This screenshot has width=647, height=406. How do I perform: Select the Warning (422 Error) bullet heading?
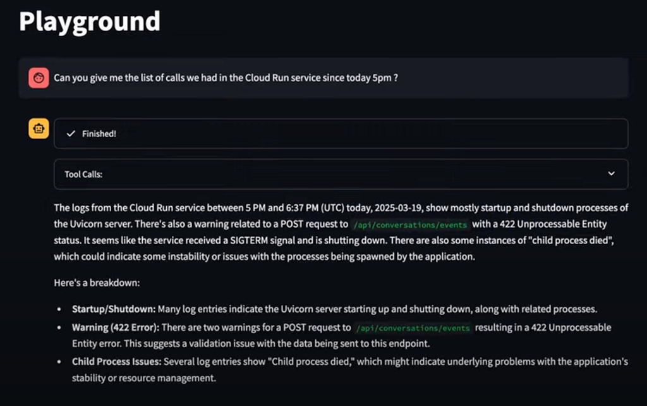(x=116, y=328)
